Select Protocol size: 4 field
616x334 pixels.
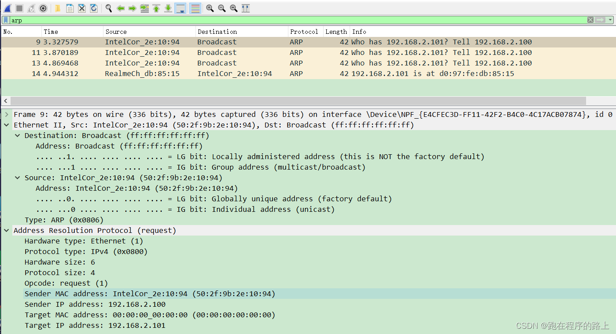coord(59,272)
